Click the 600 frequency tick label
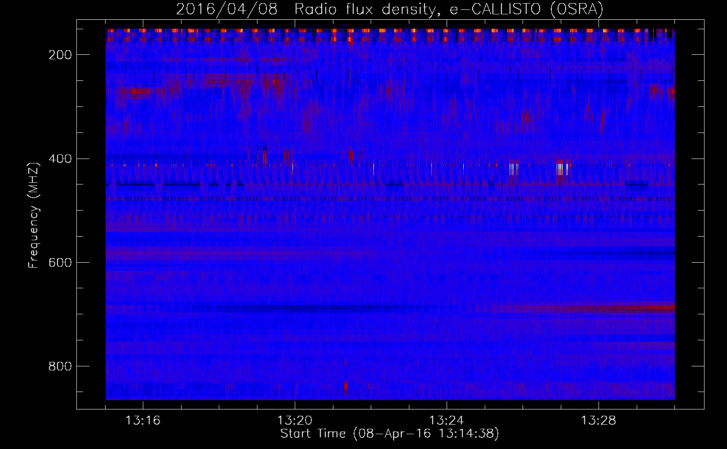The width and height of the screenshot is (727, 449). coord(60,263)
